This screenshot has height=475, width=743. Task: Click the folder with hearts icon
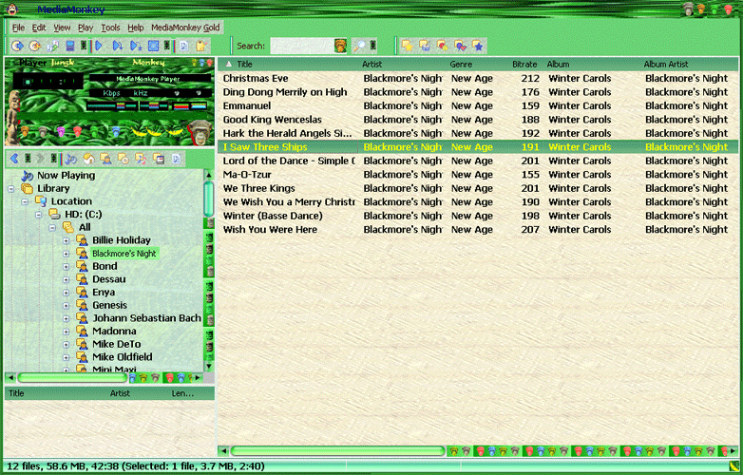460,46
